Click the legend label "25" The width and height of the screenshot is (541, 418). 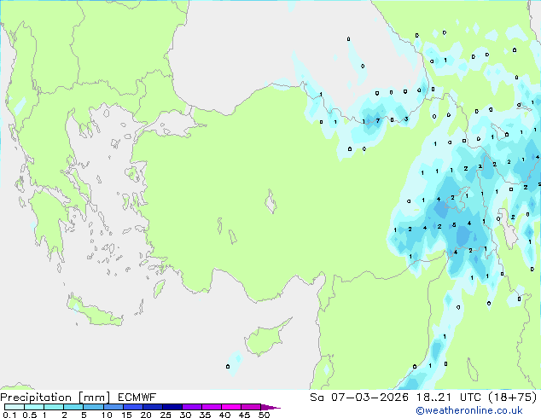point(166,415)
